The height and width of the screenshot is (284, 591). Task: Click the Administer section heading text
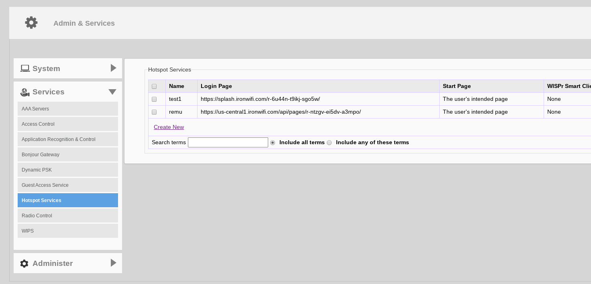click(53, 264)
